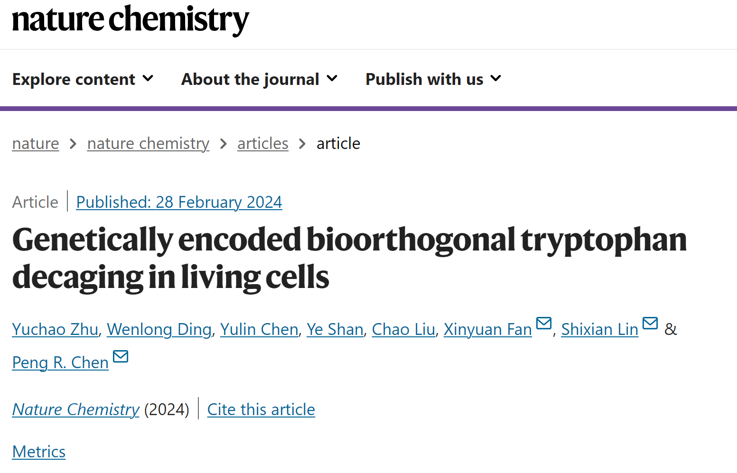737x473 pixels.
Task: Click the envelope icon after Shixian Lin
Action: [x=650, y=323]
